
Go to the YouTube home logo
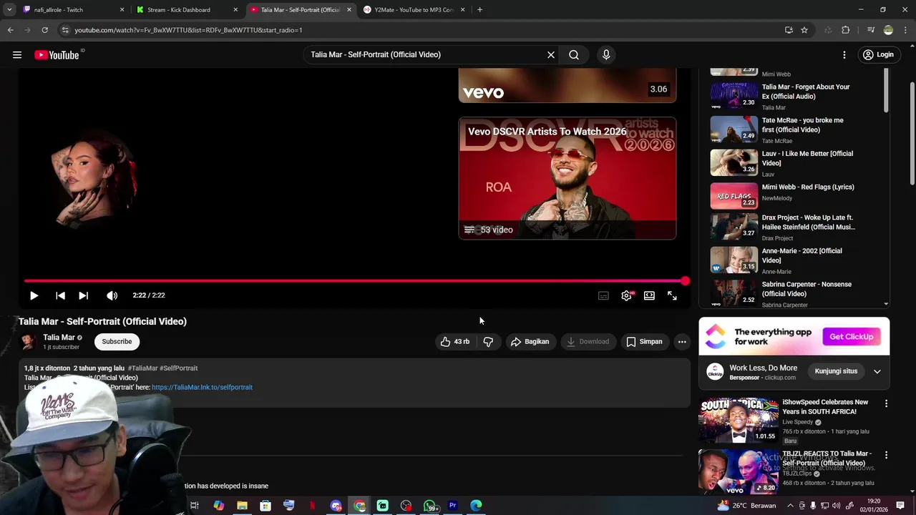coord(57,55)
